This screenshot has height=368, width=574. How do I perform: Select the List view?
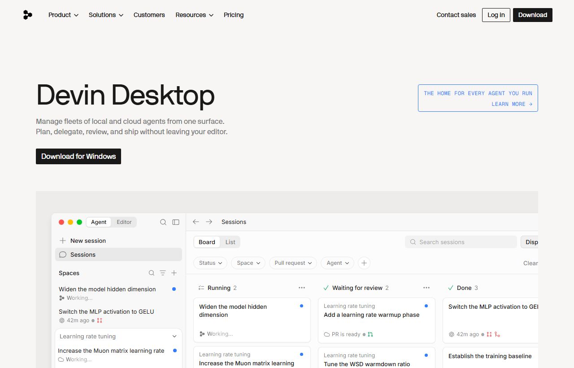(x=230, y=242)
